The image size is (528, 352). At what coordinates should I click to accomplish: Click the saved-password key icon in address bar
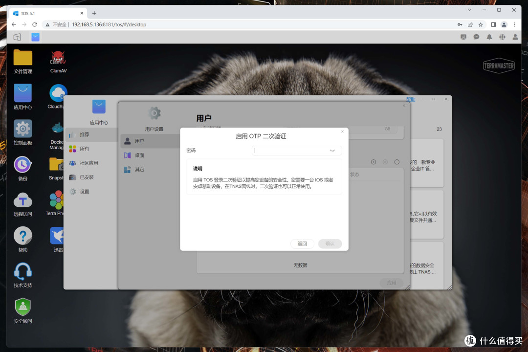pyautogui.click(x=460, y=24)
